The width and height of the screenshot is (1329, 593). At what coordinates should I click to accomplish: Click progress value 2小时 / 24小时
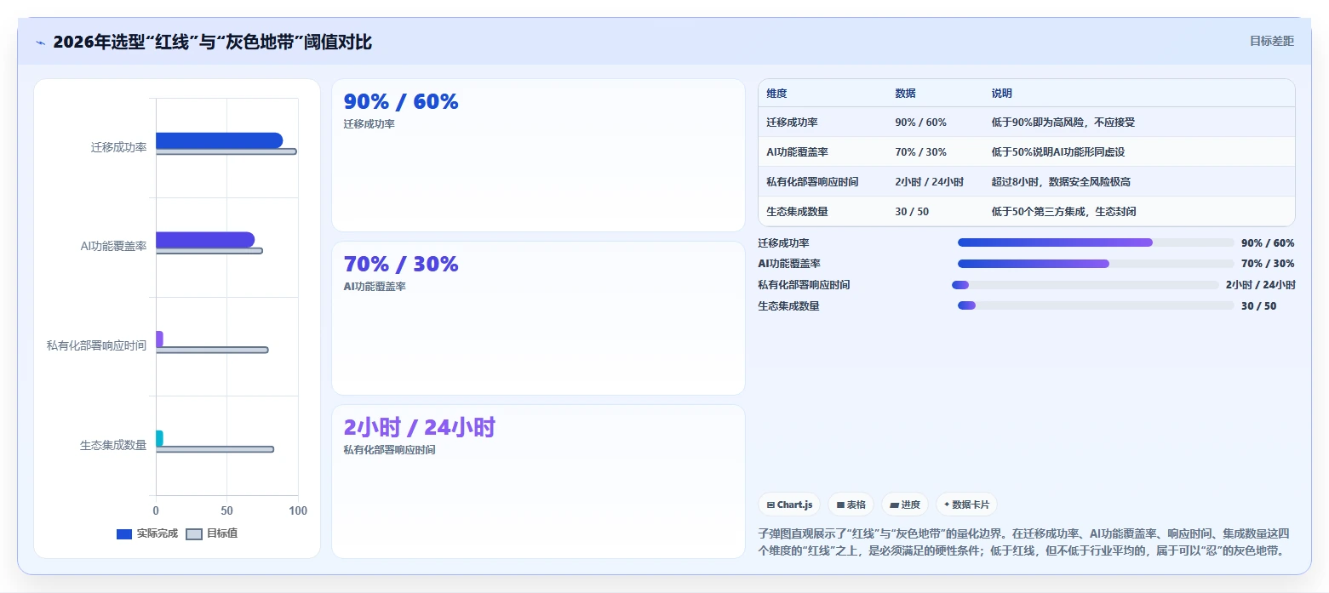(x=1261, y=285)
